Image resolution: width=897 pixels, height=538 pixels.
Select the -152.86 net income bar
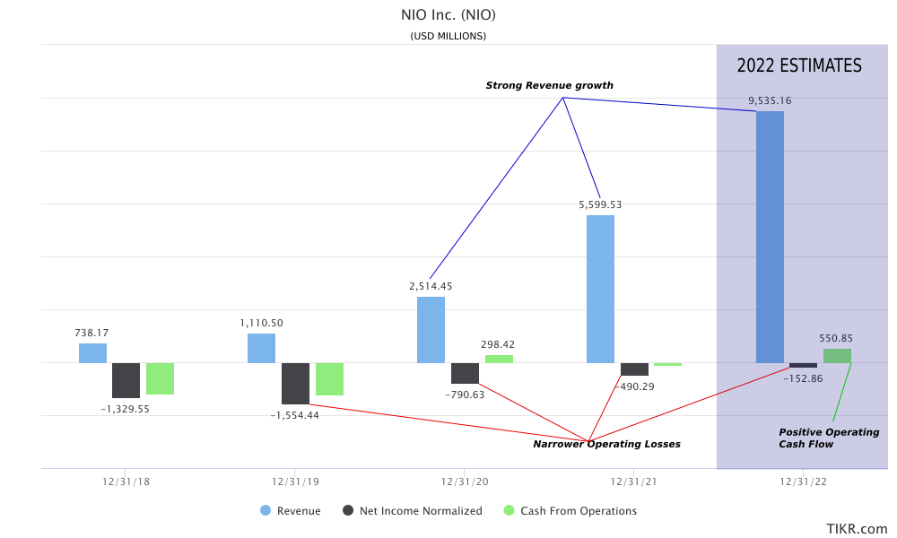tap(803, 365)
